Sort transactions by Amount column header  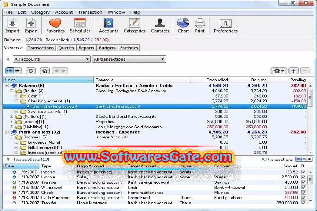(282, 166)
